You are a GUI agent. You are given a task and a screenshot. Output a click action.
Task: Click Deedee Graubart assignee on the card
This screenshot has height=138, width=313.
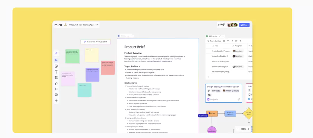231,90
